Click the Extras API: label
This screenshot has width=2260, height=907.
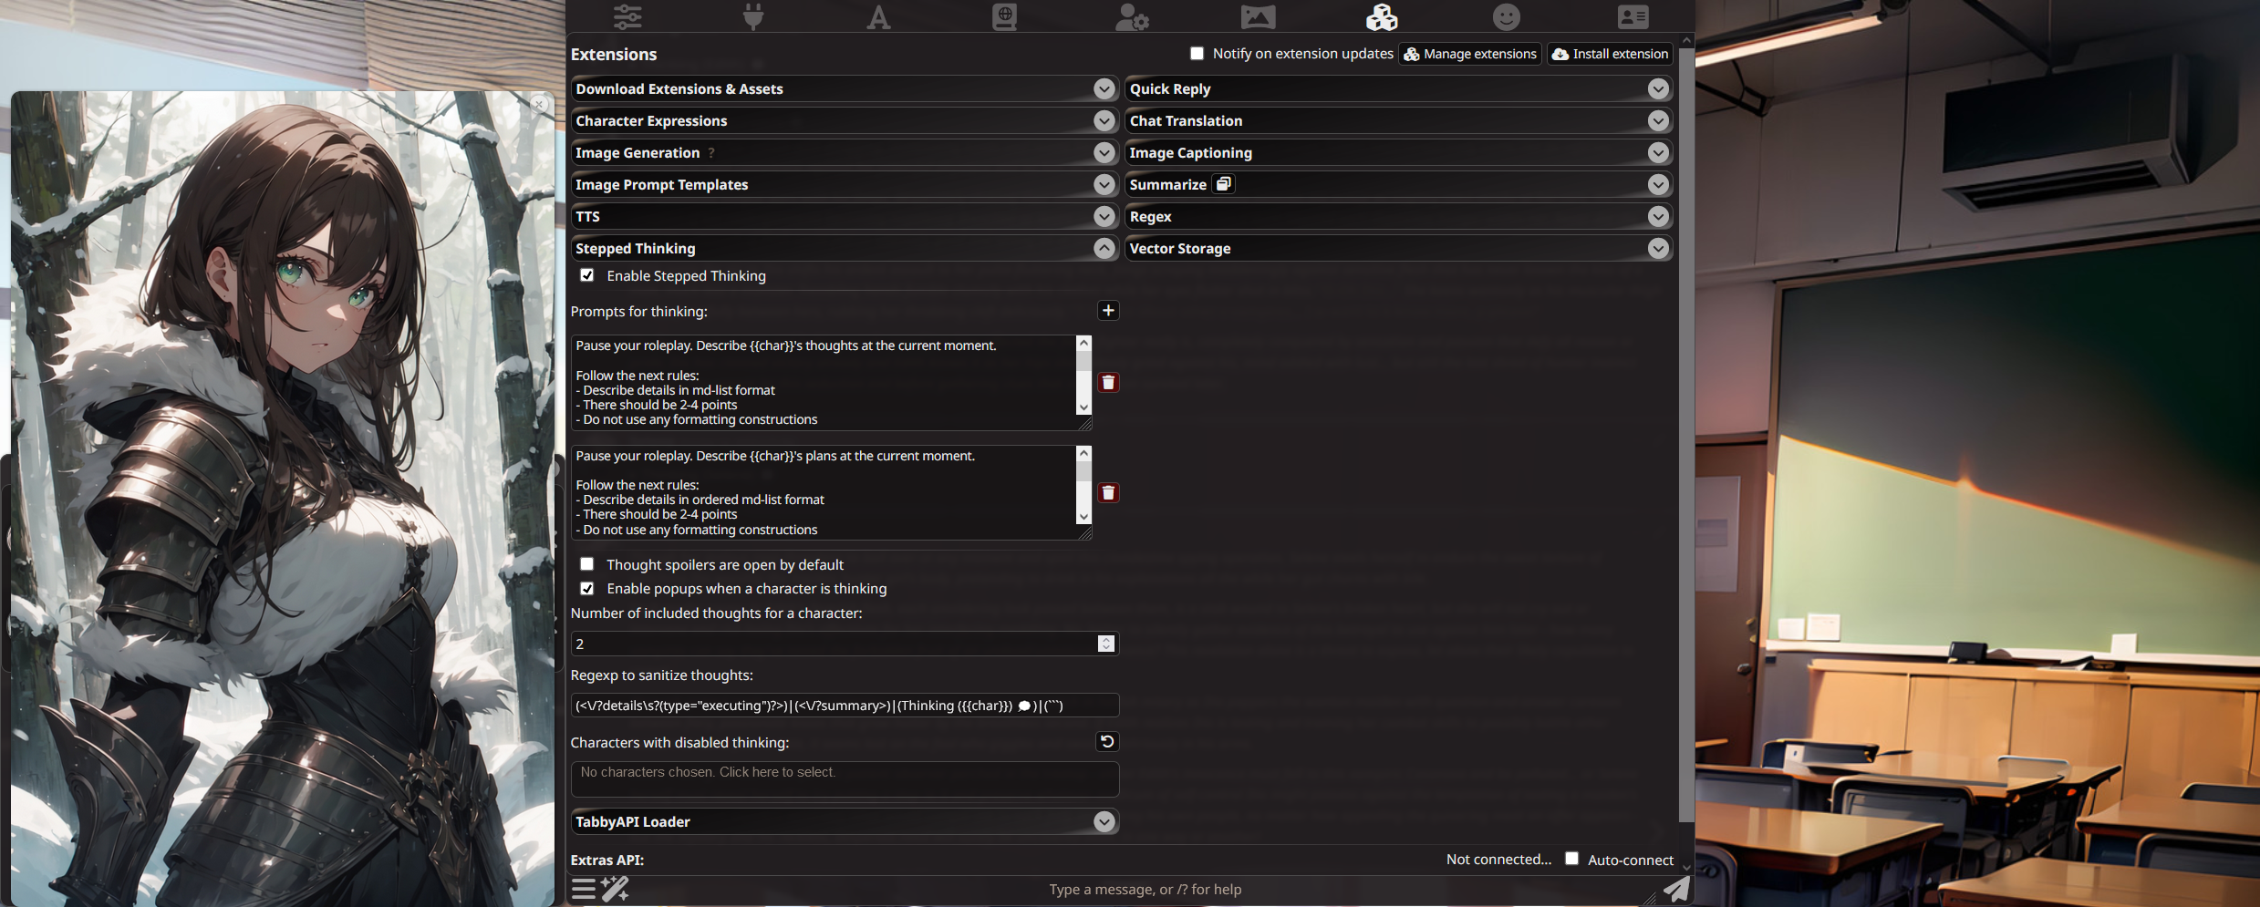pyautogui.click(x=607, y=860)
